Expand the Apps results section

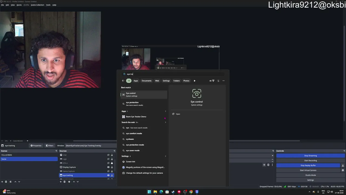click(165, 111)
